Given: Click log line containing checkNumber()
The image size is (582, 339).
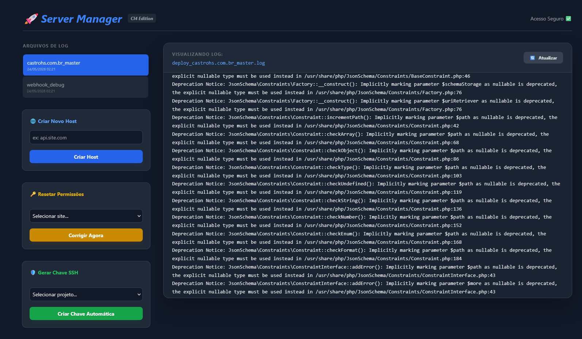Looking at the screenshot, I should point(362,217).
